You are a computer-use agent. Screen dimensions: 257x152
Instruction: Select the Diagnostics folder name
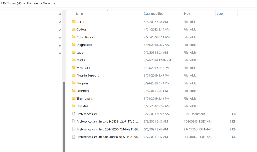click(85, 45)
